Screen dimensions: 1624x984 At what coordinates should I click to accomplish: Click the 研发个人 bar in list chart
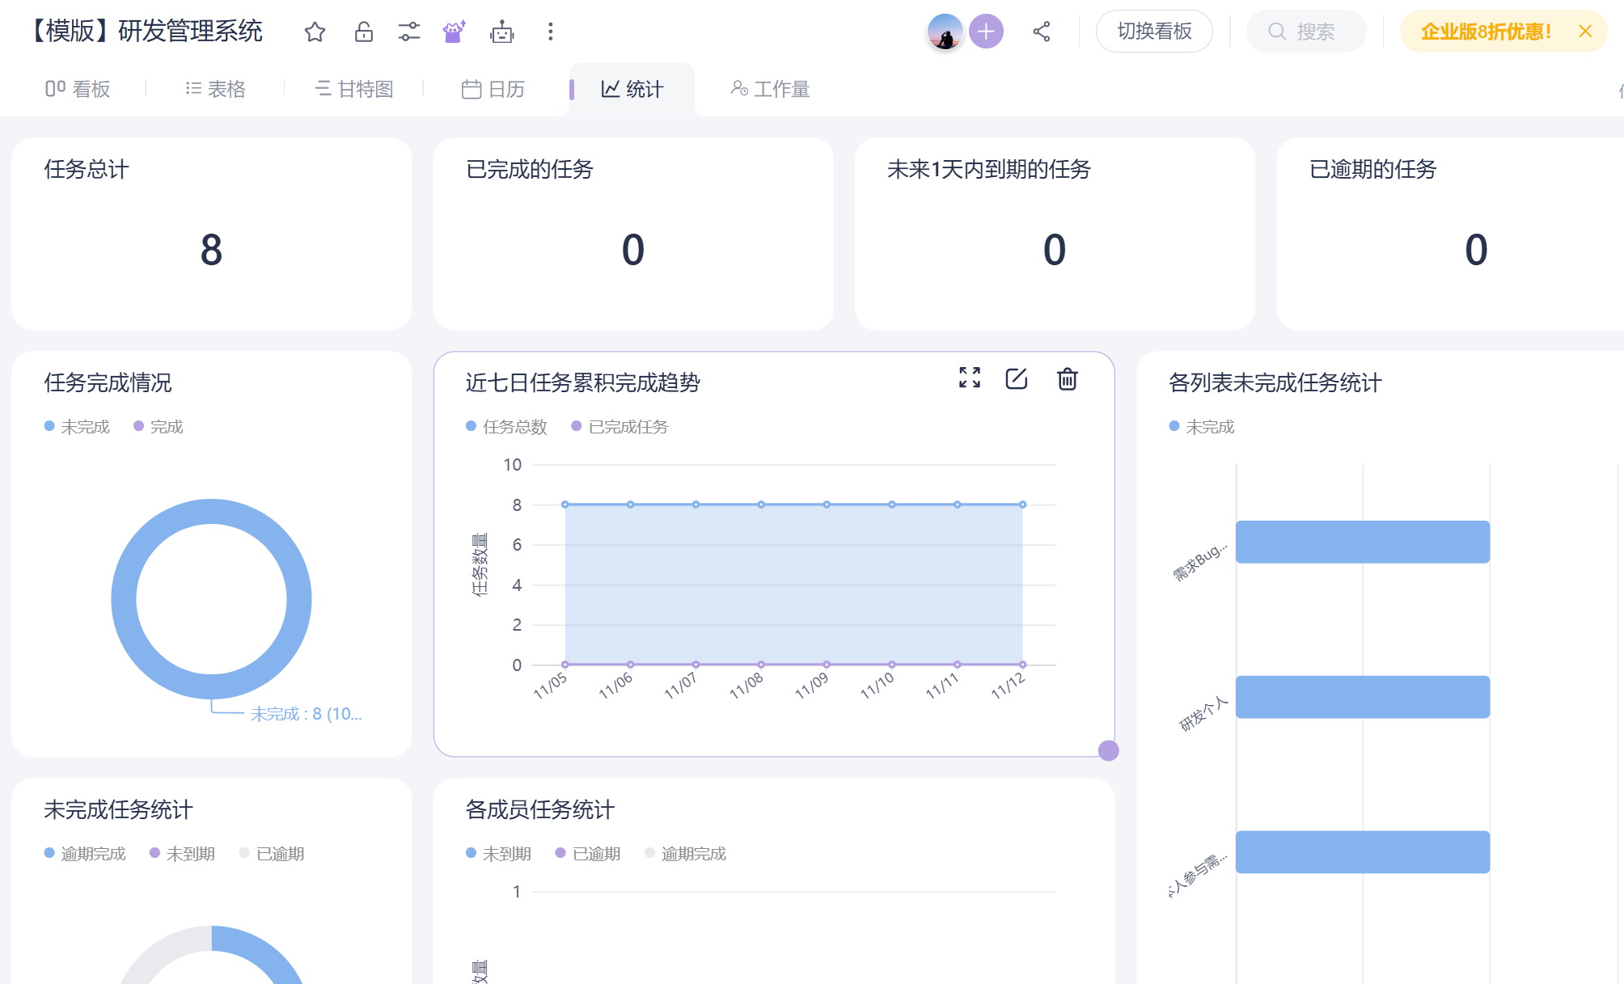tap(1363, 697)
